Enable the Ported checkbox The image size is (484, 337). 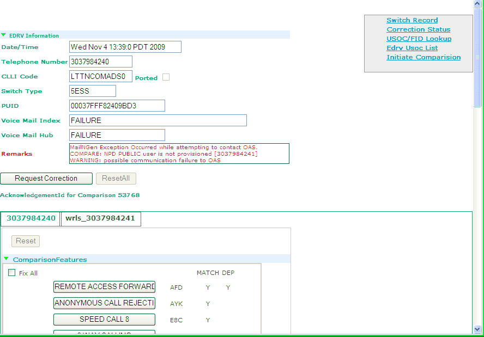point(165,77)
